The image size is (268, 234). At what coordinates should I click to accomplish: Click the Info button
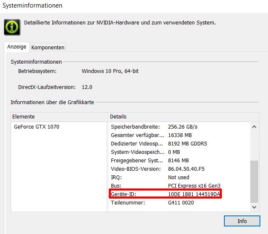[x=242, y=221]
